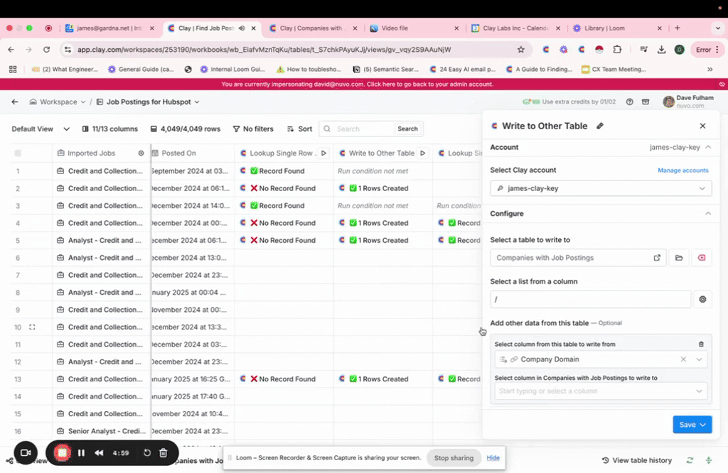Click the Save button
The height and width of the screenshot is (473, 728).
tap(692, 425)
